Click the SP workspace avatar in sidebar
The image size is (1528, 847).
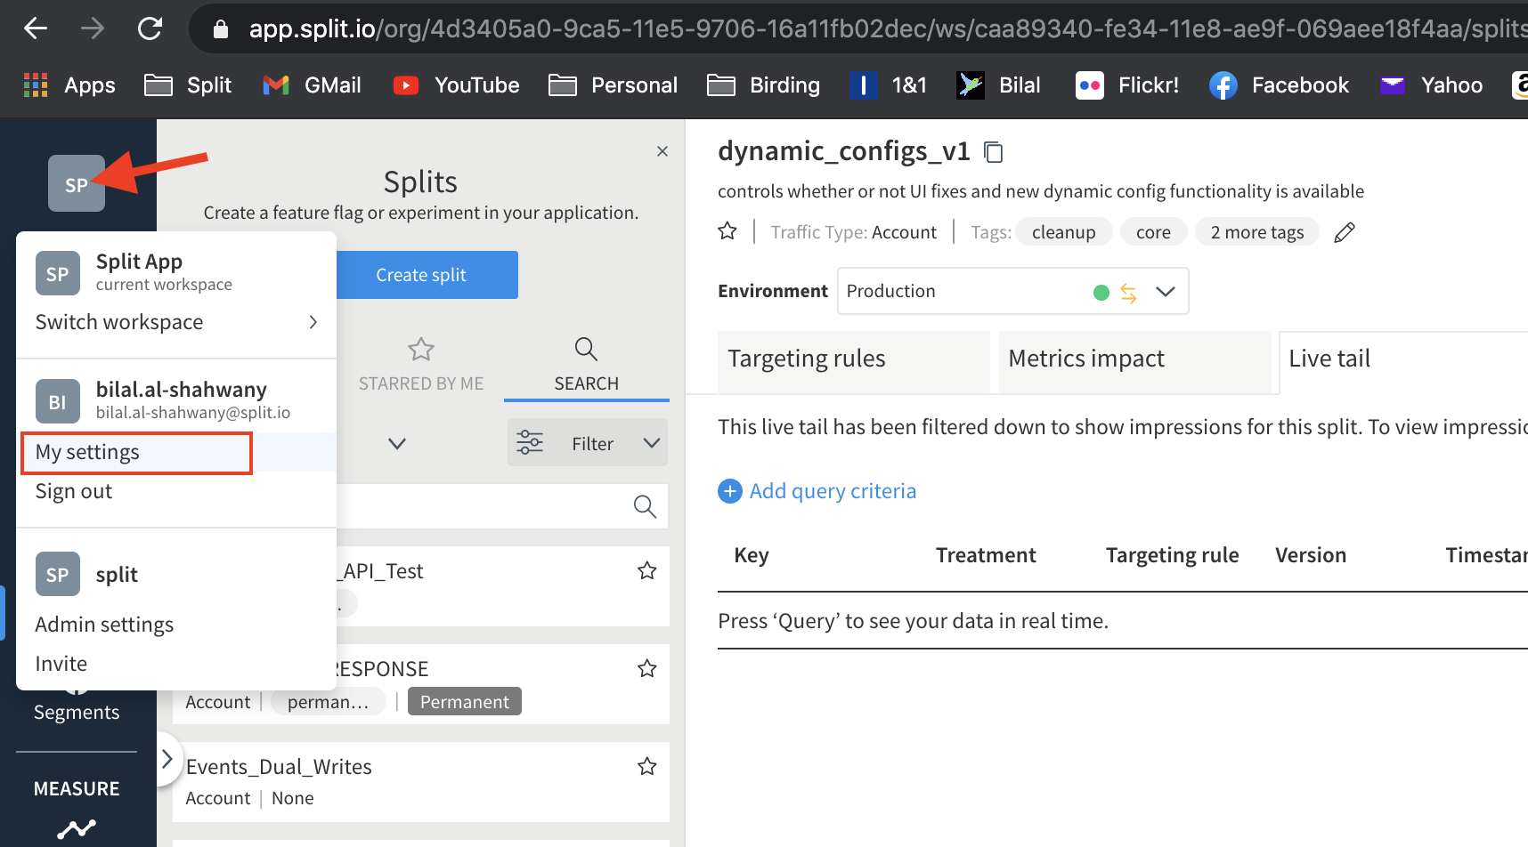point(77,183)
